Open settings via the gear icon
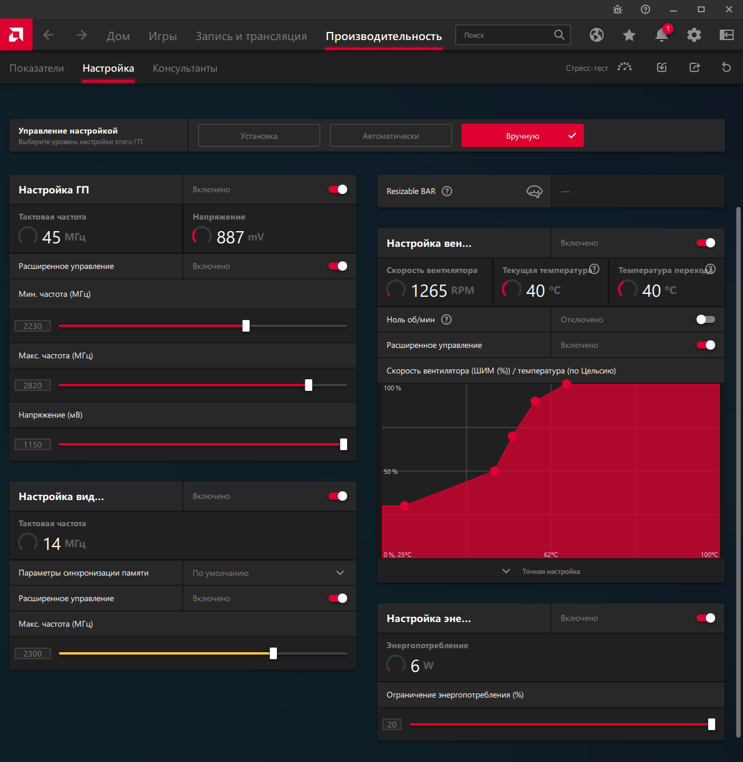This screenshot has height=762, width=743. tap(694, 35)
